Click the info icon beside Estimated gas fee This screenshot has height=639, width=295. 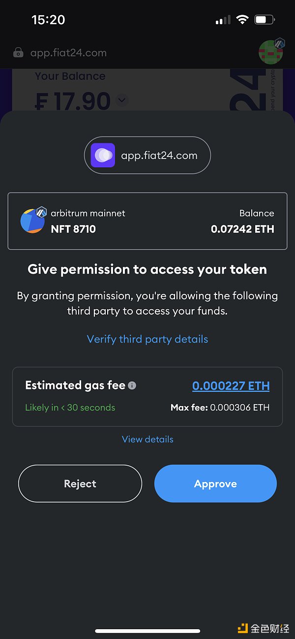click(132, 385)
